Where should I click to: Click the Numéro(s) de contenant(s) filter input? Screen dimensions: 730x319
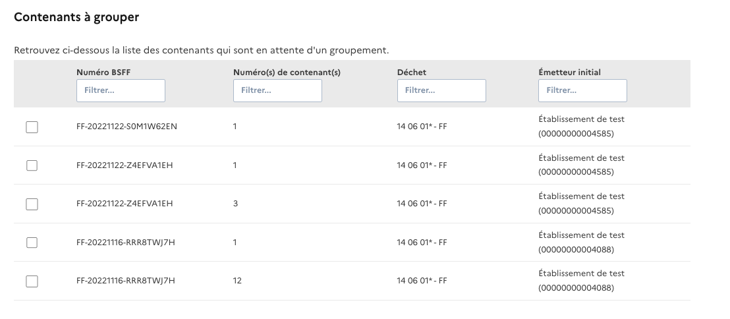coord(277,91)
